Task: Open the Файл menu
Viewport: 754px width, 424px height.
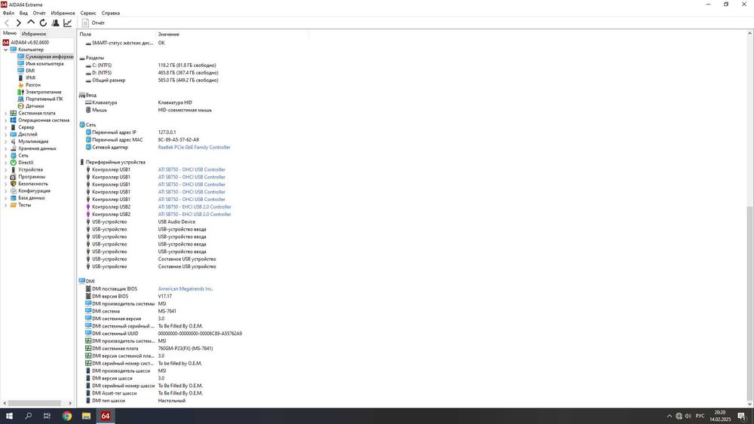Action: (x=8, y=13)
